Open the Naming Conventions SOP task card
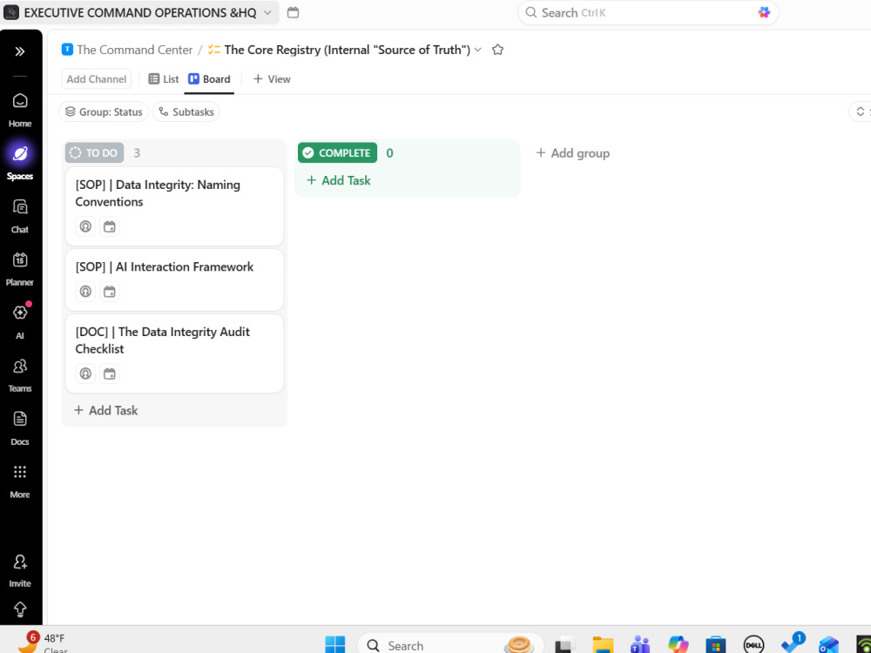 point(174,206)
